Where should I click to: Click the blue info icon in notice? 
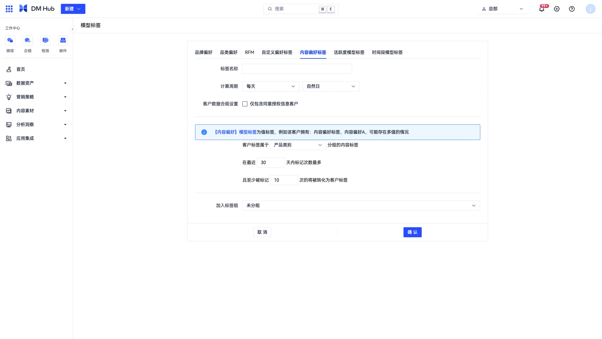click(x=204, y=132)
